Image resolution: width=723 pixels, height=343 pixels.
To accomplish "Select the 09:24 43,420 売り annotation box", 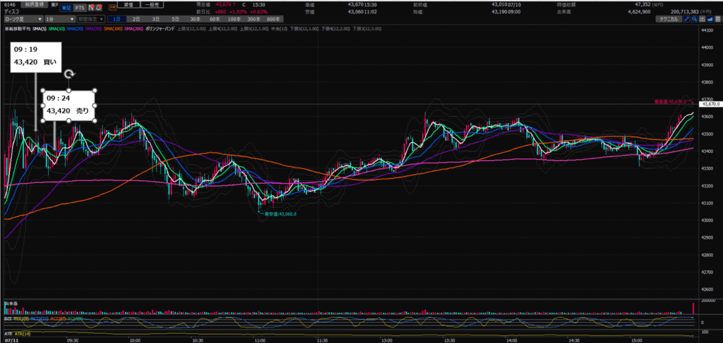I will coord(69,105).
